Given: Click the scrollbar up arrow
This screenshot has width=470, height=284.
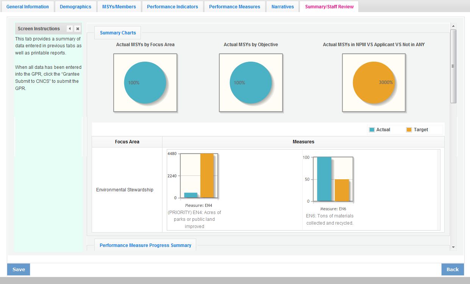Looking at the screenshot, I should pos(453,26).
